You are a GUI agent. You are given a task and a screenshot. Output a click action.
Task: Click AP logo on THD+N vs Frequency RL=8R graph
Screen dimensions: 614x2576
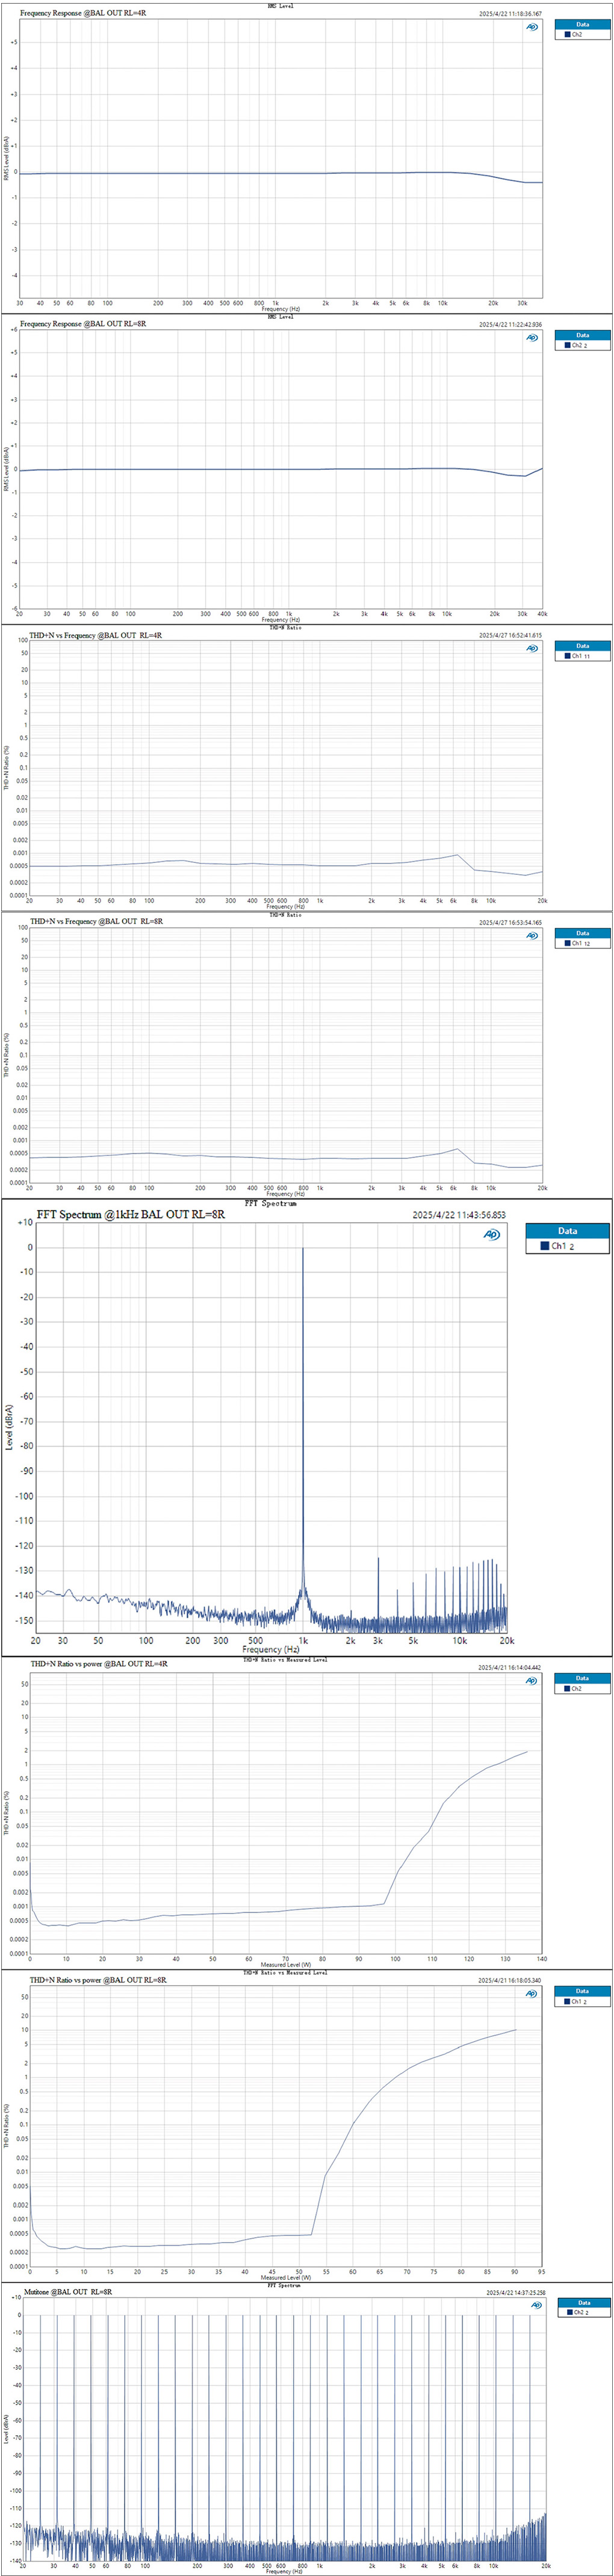click(x=532, y=935)
